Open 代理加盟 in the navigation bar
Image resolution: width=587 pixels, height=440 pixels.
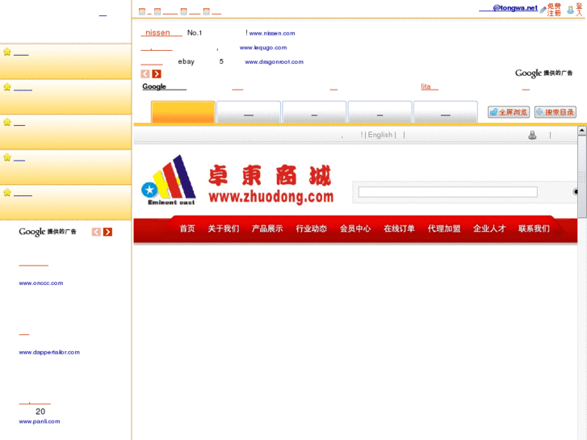(444, 228)
